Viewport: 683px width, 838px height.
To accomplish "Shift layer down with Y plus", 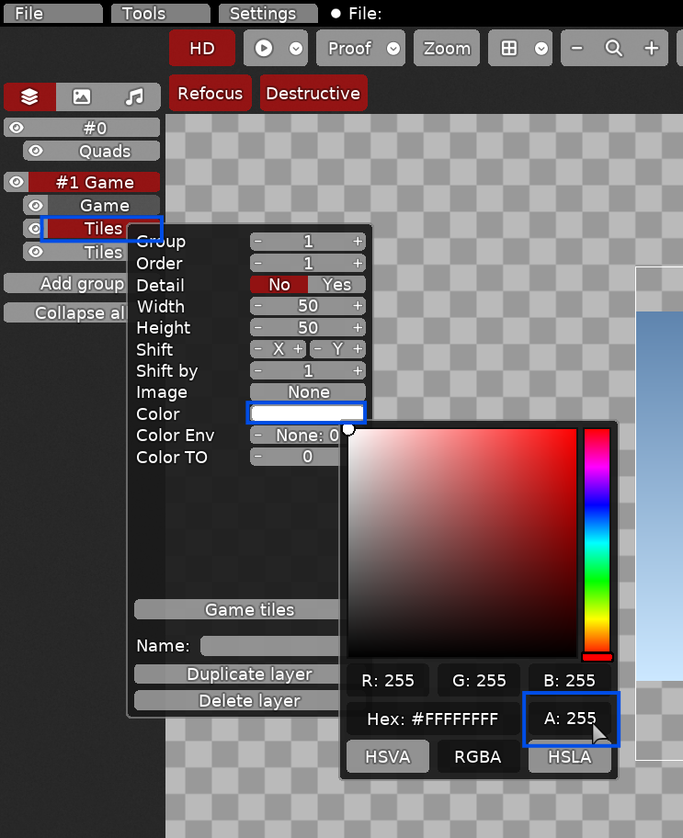I will tap(358, 349).
